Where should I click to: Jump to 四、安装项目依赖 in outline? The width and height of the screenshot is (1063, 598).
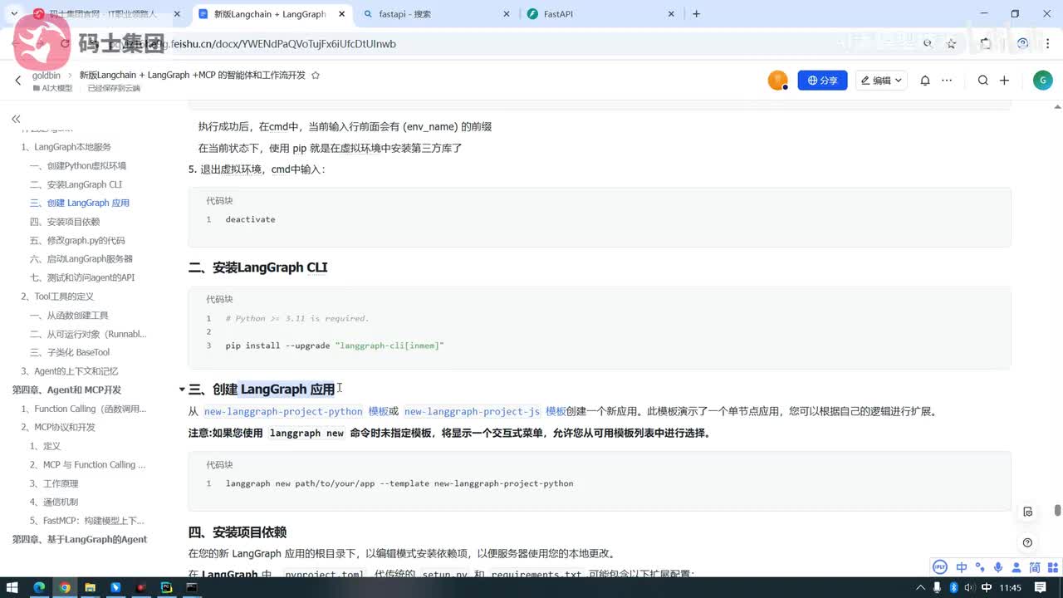pyautogui.click(x=65, y=222)
